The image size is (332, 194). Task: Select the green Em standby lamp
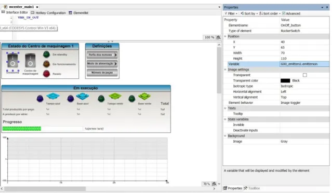point(46,54)
